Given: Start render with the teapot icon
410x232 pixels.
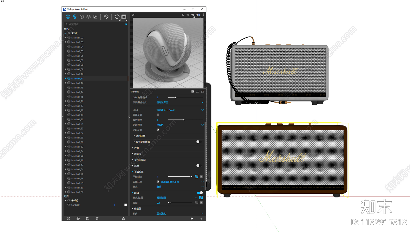Looking at the screenshot, I should [x=117, y=17].
